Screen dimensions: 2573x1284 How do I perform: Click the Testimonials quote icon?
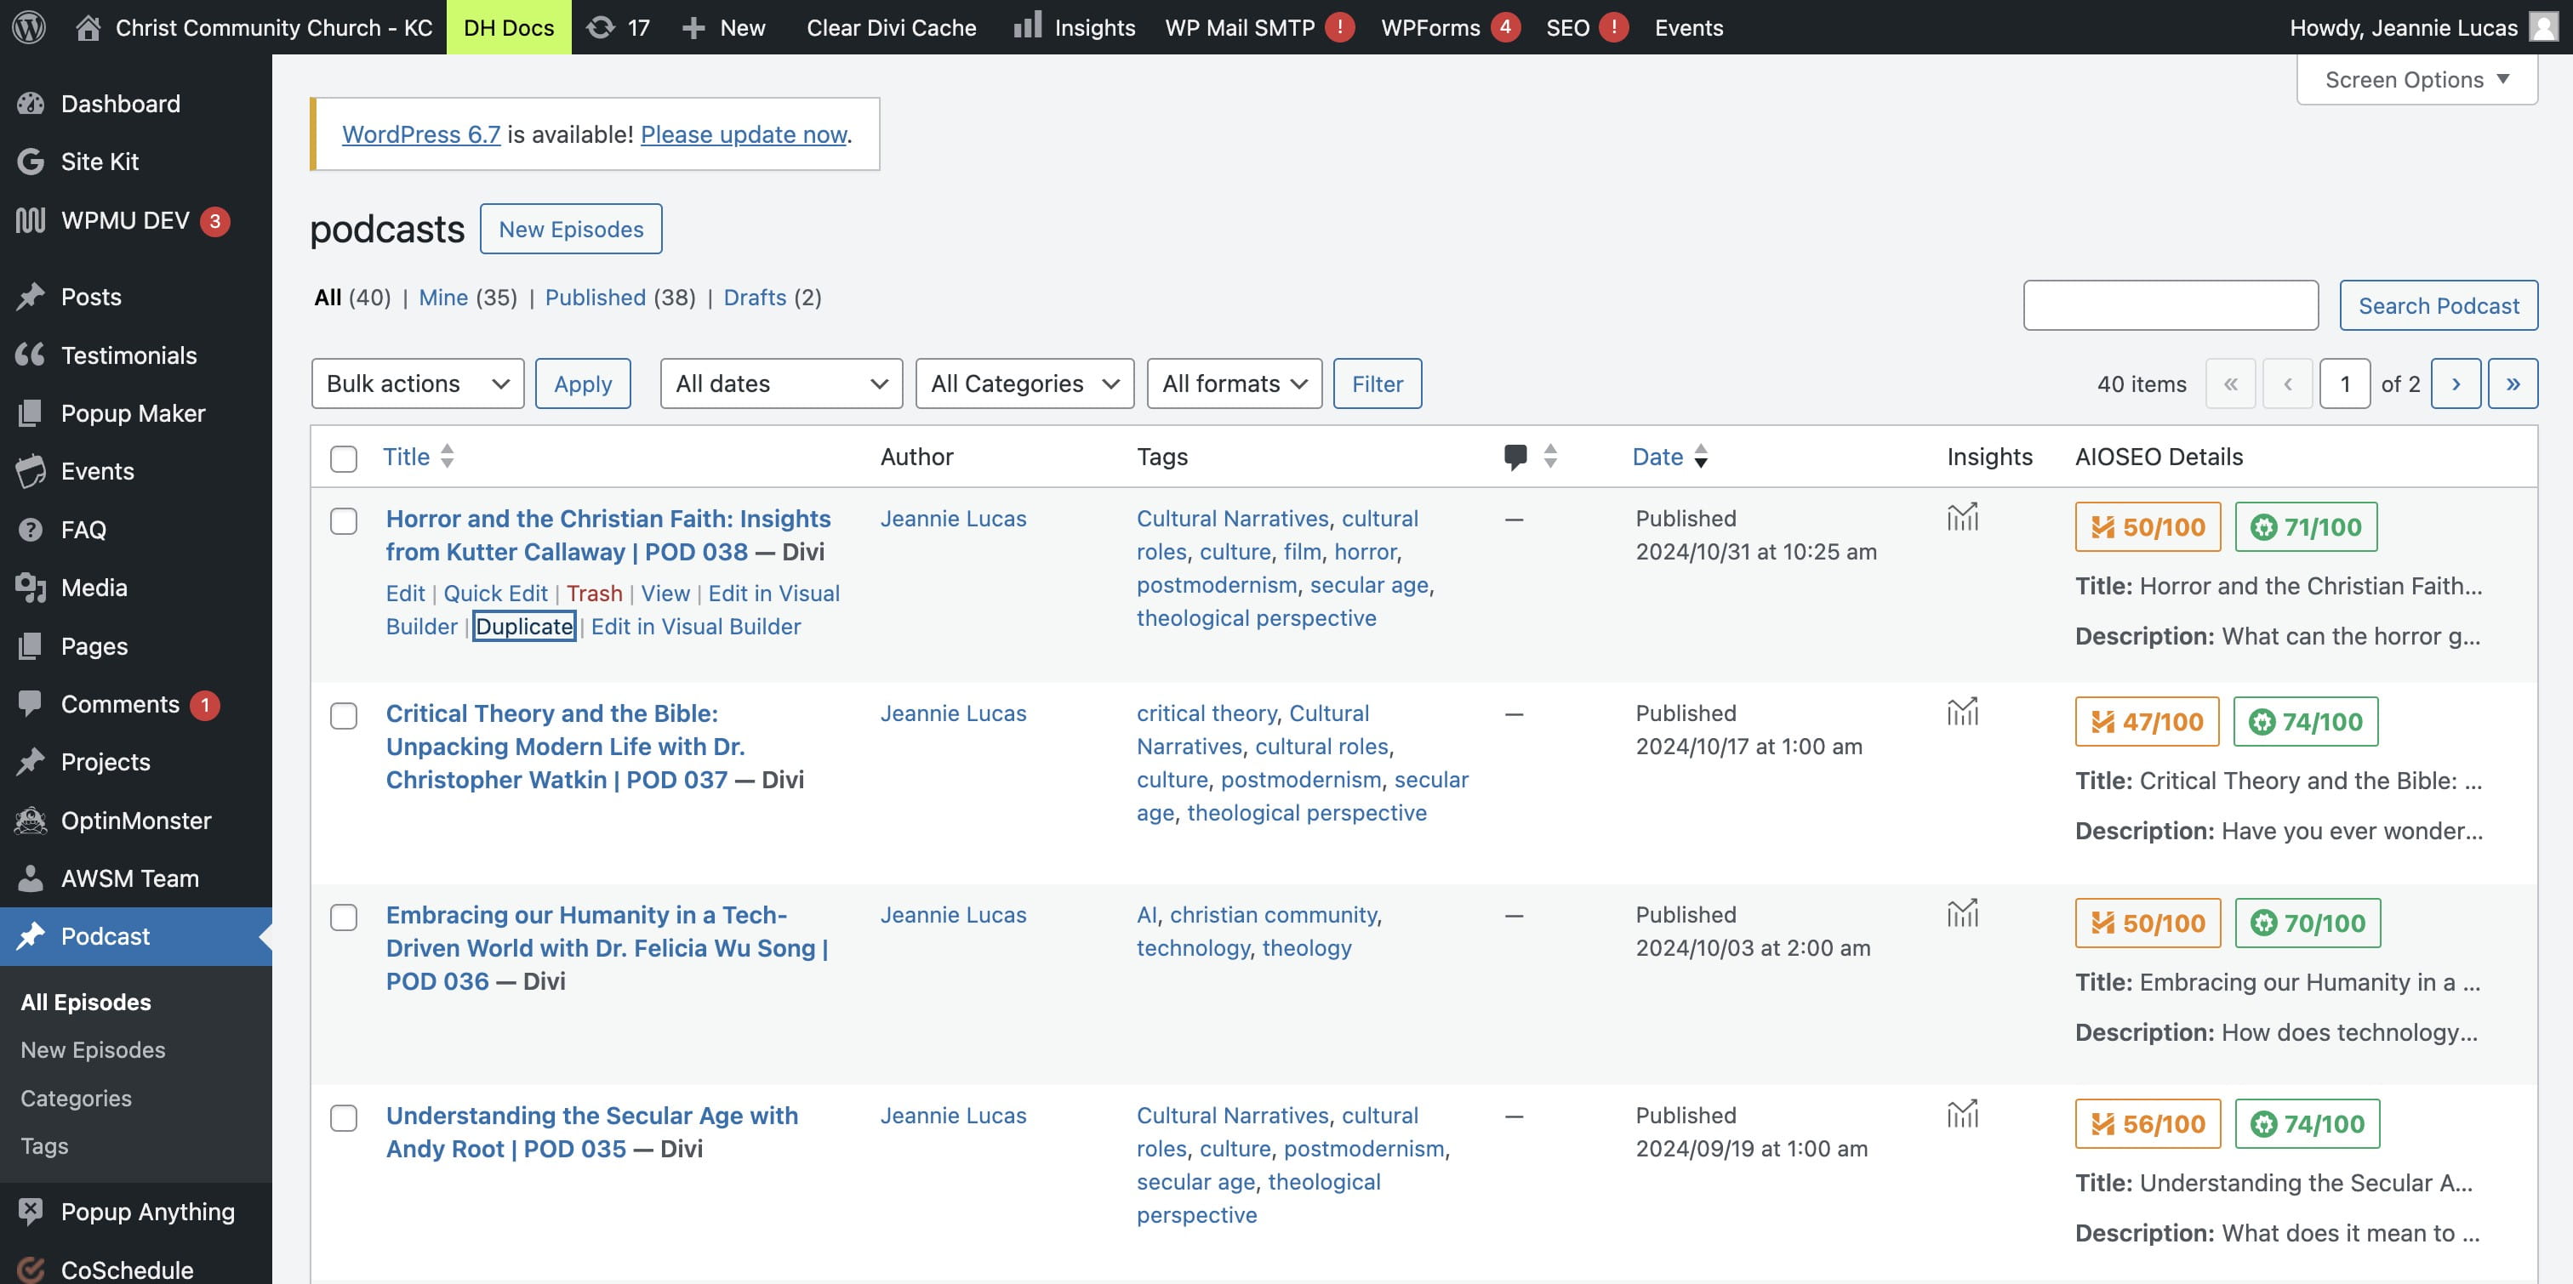[31, 355]
